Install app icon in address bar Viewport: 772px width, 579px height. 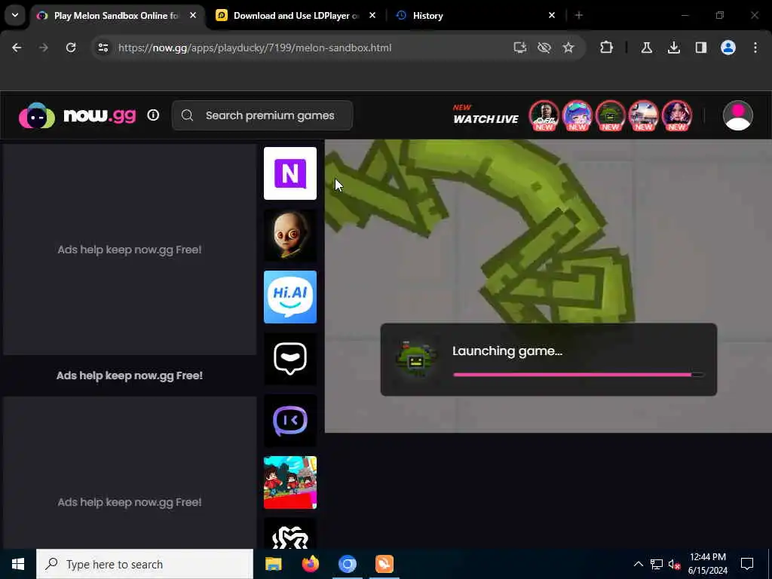[520, 47]
